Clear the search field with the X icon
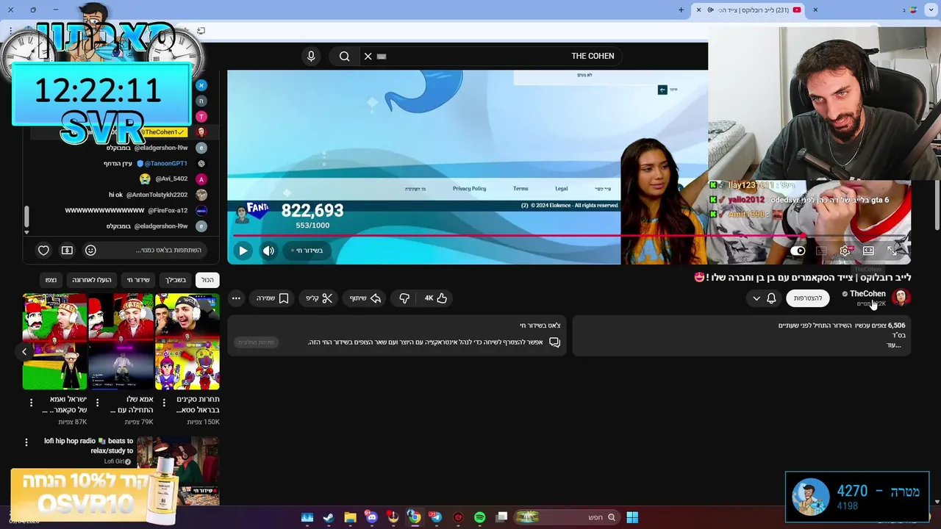Viewport: 941px width, 529px height. [368, 56]
